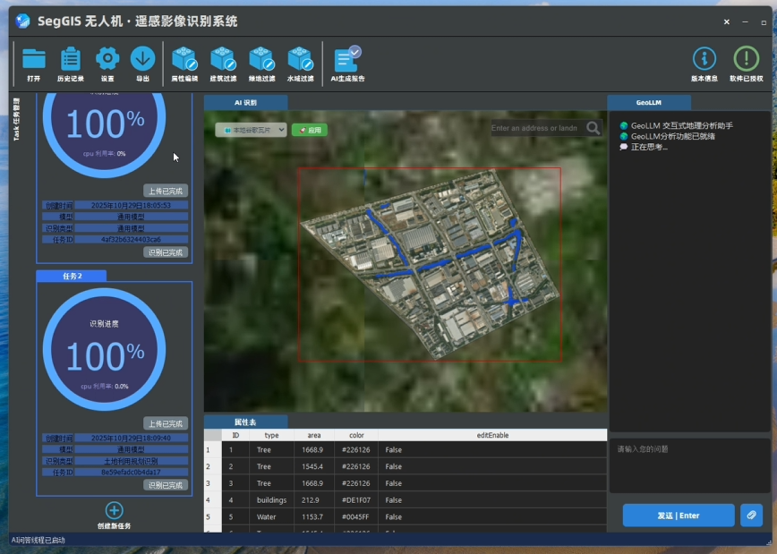
Task: Open a file with 打开 folder icon
Action: pos(34,59)
